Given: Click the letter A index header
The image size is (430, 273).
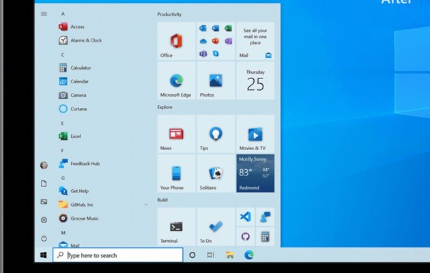Looking at the screenshot, I should tap(63, 14).
